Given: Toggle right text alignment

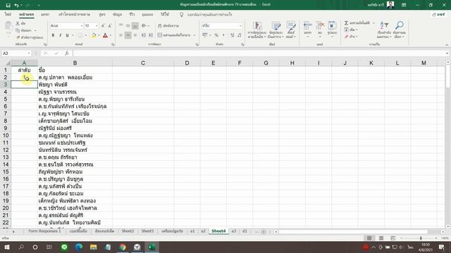Looking at the screenshot, I should (135, 35).
